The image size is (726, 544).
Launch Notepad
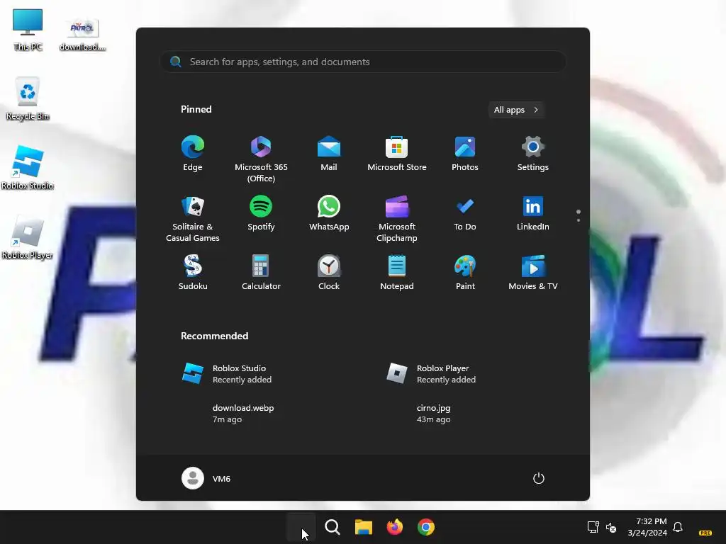397,273
